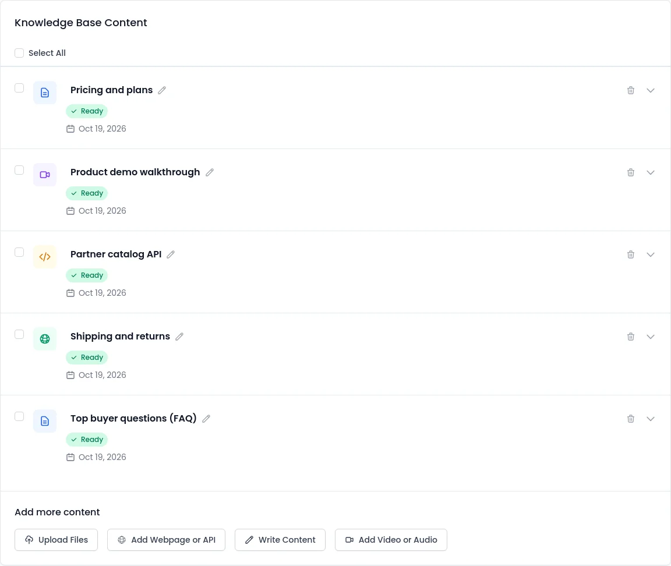671x566 pixels.
Task: Trash the Shipping and returns item
Action: tap(631, 337)
